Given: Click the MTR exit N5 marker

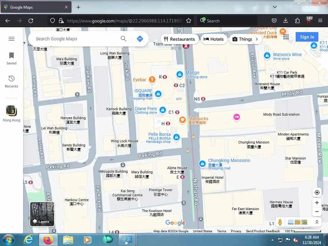Looking at the screenshot, I should coord(203,99).
